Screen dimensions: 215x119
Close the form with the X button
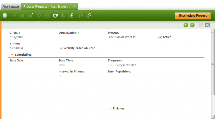(x=207, y=25)
